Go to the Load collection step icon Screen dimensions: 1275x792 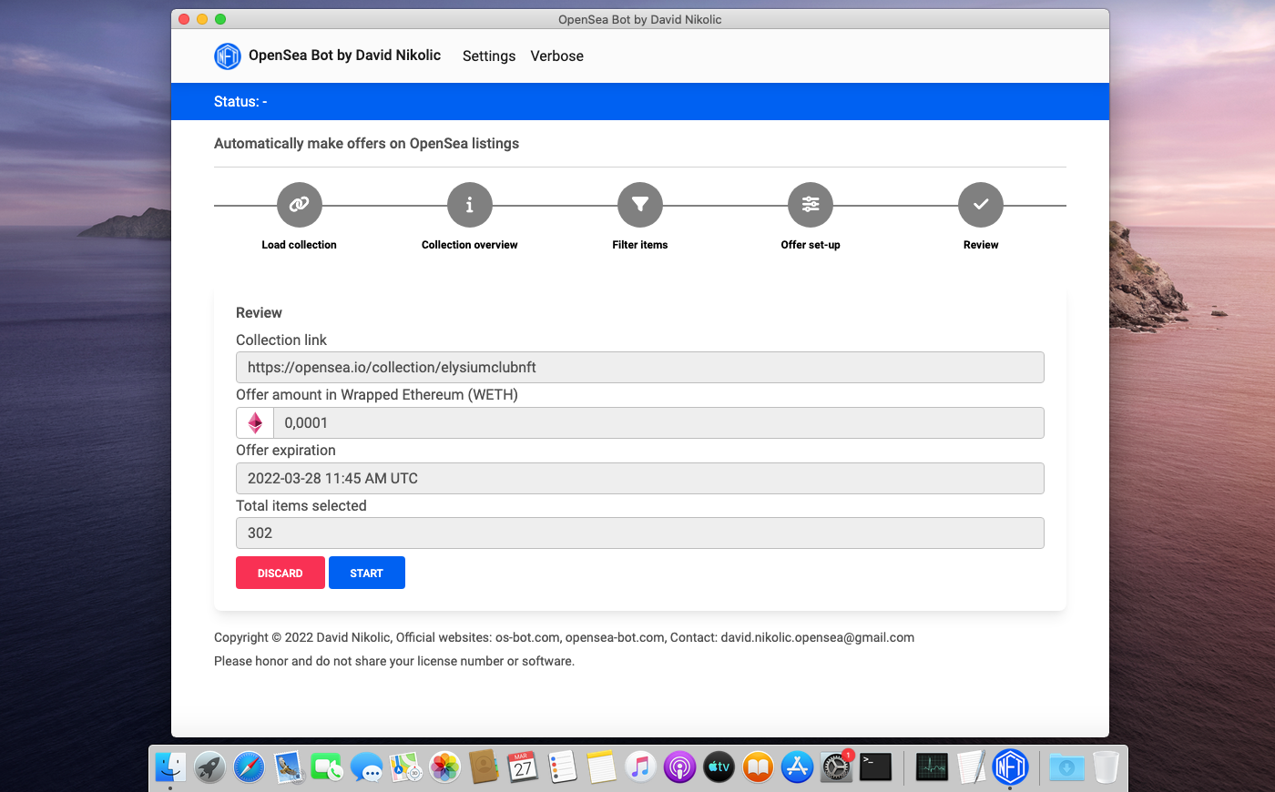pos(299,205)
